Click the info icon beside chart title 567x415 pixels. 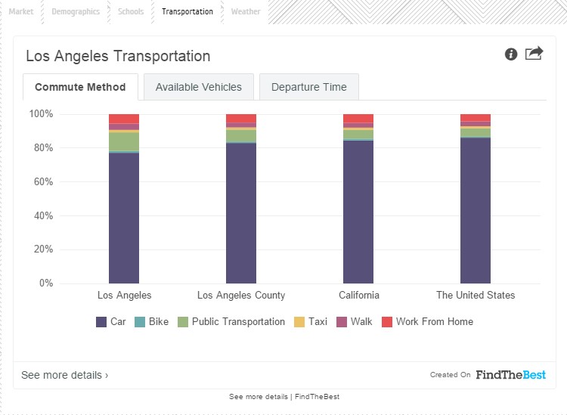(x=511, y=54)
